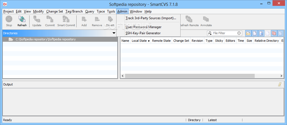Click the Stop toolbar icon
The image size is (287, 125).
[x=9, y=19]
